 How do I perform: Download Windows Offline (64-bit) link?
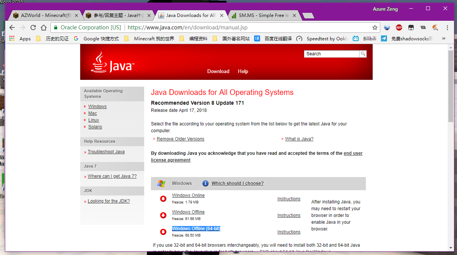tap(196, 229)
